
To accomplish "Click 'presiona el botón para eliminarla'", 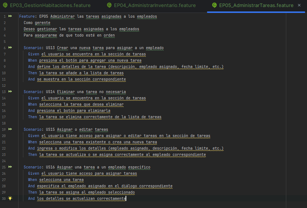I will [74, 111].
